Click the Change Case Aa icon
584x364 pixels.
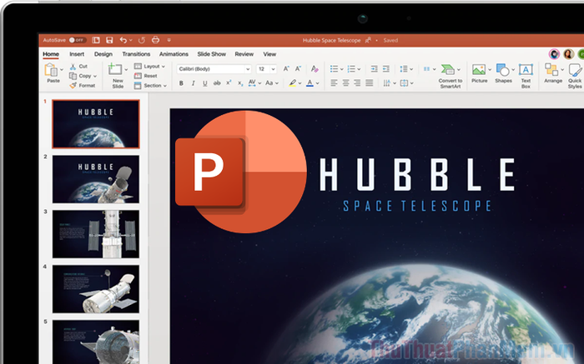[x=271, y=83]
